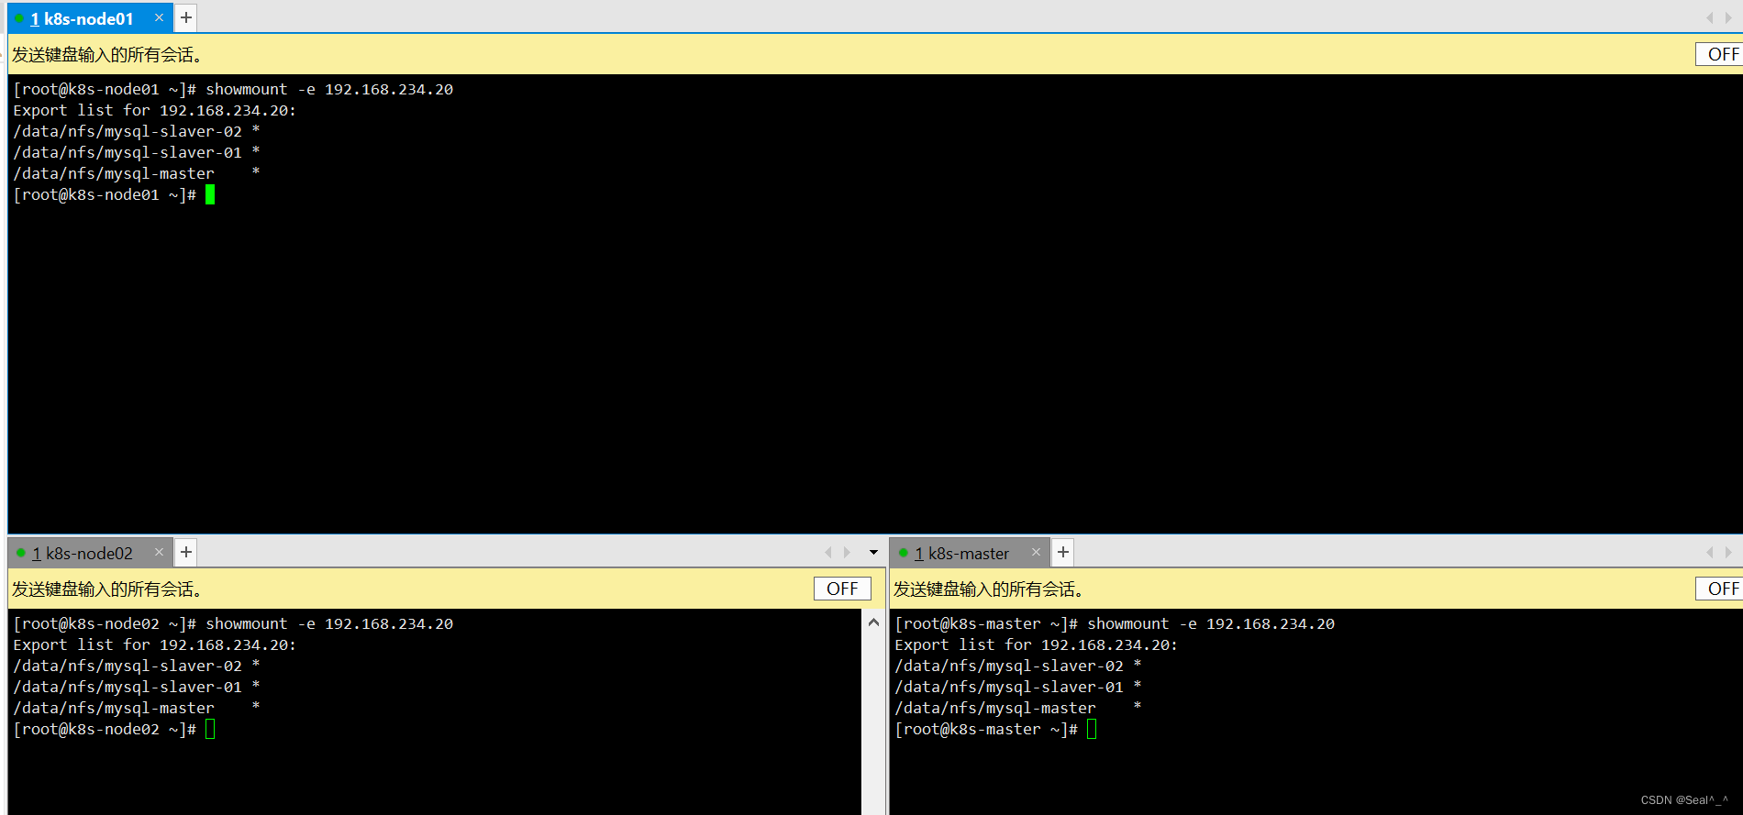Turn OFF broadcast input in k8s-node02 pane

(842, 589)
